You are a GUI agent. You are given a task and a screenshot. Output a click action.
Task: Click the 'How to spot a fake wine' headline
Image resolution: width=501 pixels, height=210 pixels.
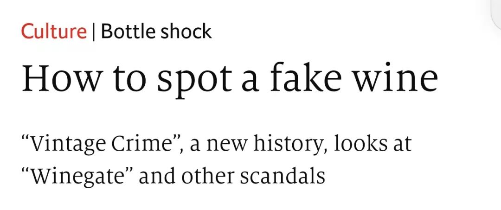[230, 79]
